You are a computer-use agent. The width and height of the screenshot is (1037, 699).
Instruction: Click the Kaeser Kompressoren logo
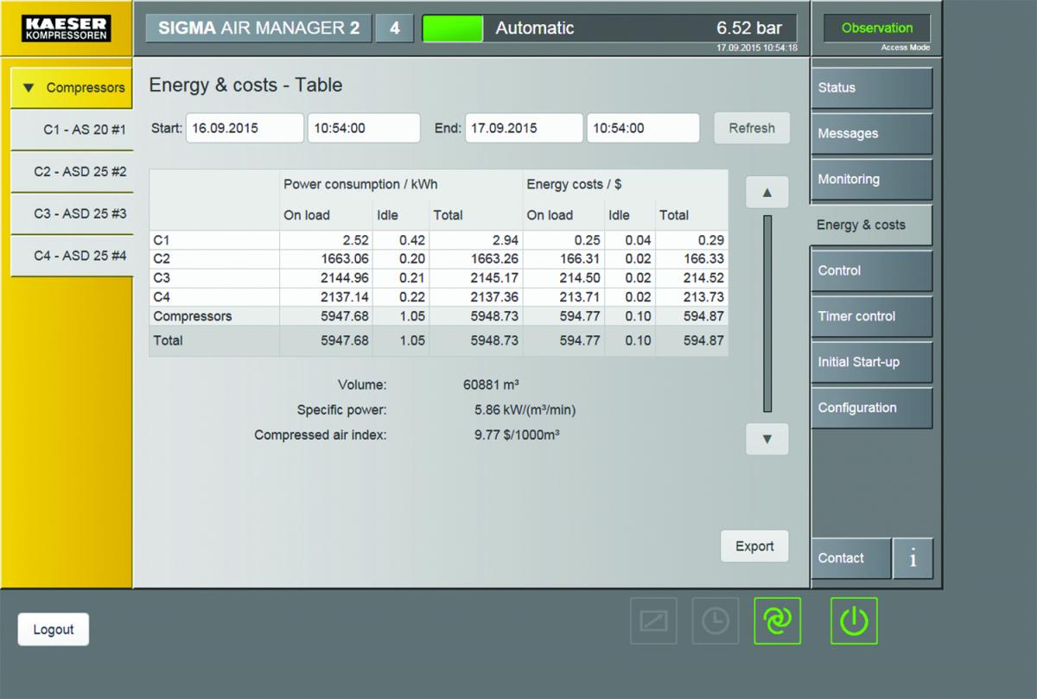click(x=66, y=29)
